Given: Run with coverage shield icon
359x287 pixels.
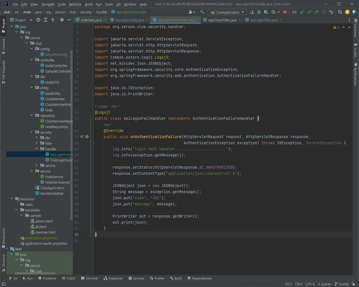Looking at the screenshot, I should [x=266, y=12].
